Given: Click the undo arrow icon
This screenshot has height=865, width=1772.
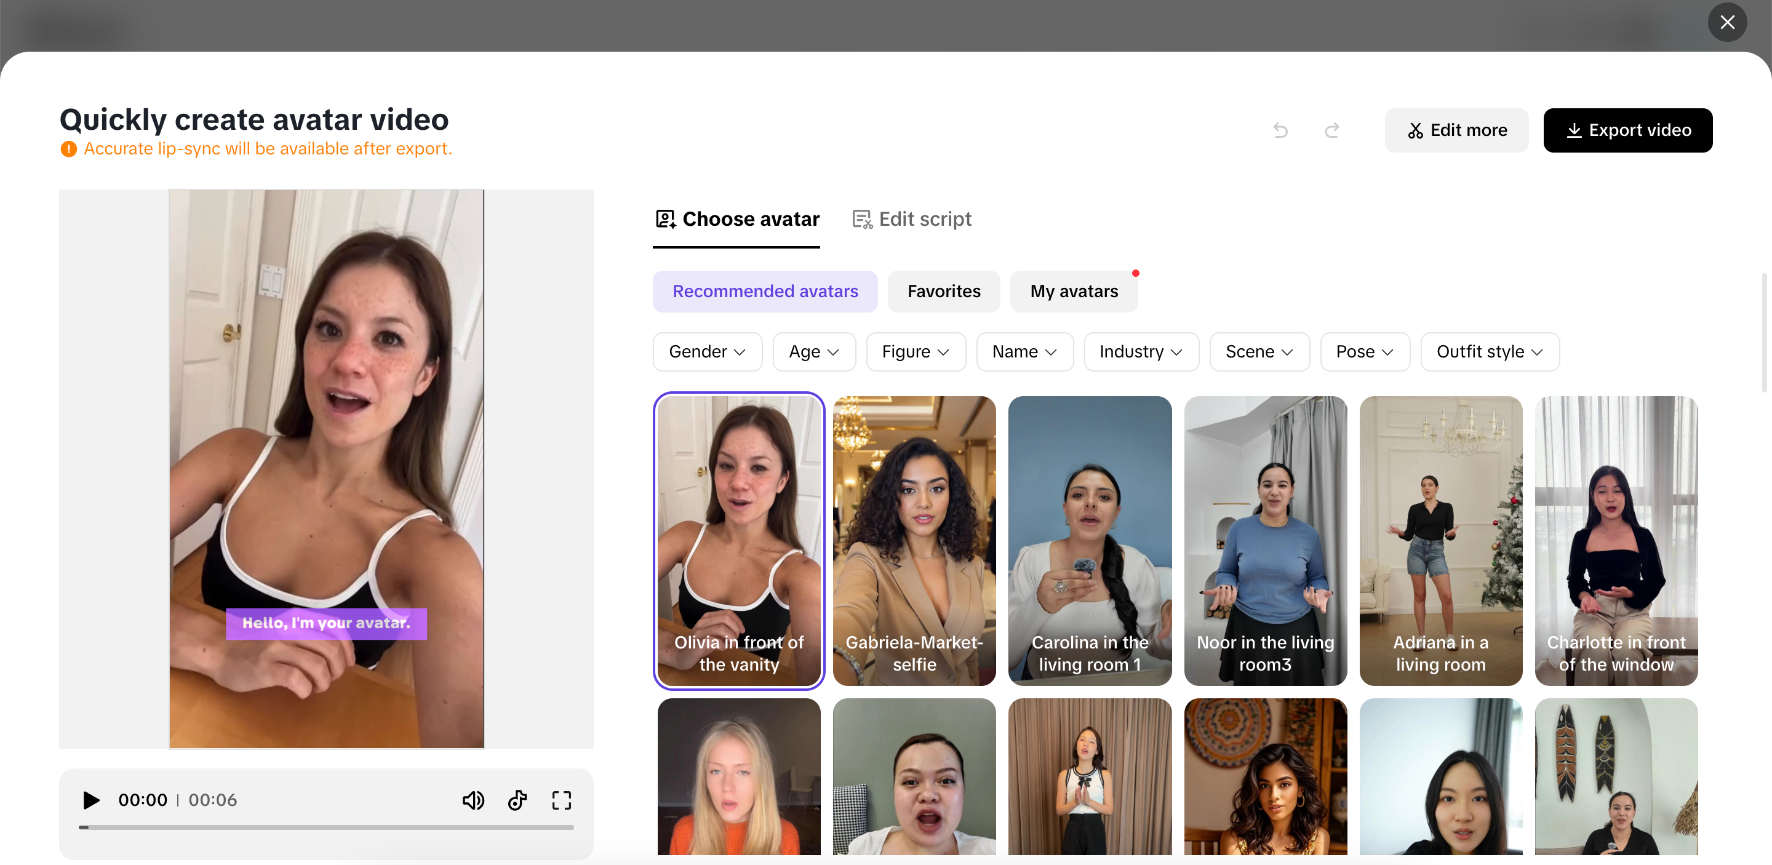Looking at the screenshot, I should click(x=1280, y=130).
